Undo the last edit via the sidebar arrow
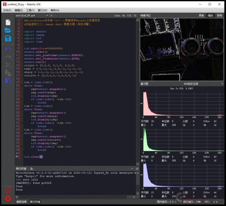Viewport: 226px width, 206px height. click(x=8, y=49)
